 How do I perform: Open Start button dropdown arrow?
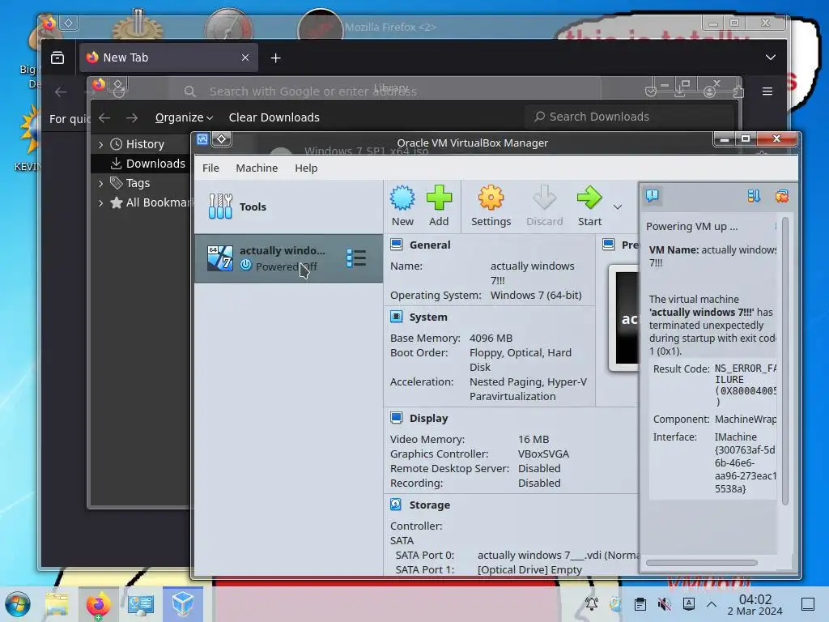coord(618,207)
